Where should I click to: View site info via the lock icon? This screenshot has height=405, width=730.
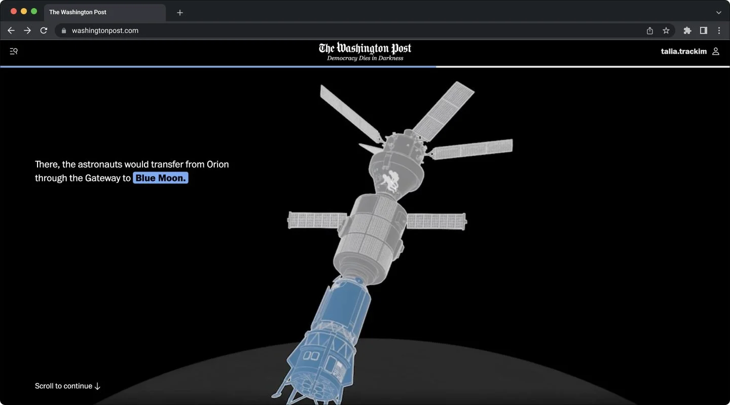[x=64, y=30]
